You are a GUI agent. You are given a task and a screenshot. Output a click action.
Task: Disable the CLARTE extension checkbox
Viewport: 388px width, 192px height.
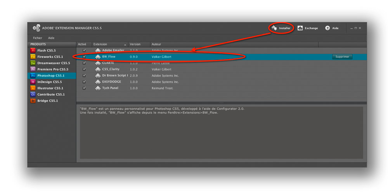point(84,63)
